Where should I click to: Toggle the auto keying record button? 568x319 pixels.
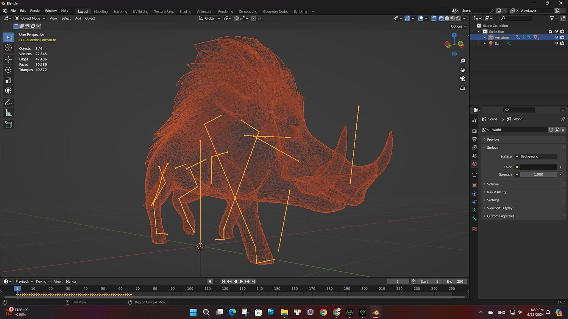[210, 282]
